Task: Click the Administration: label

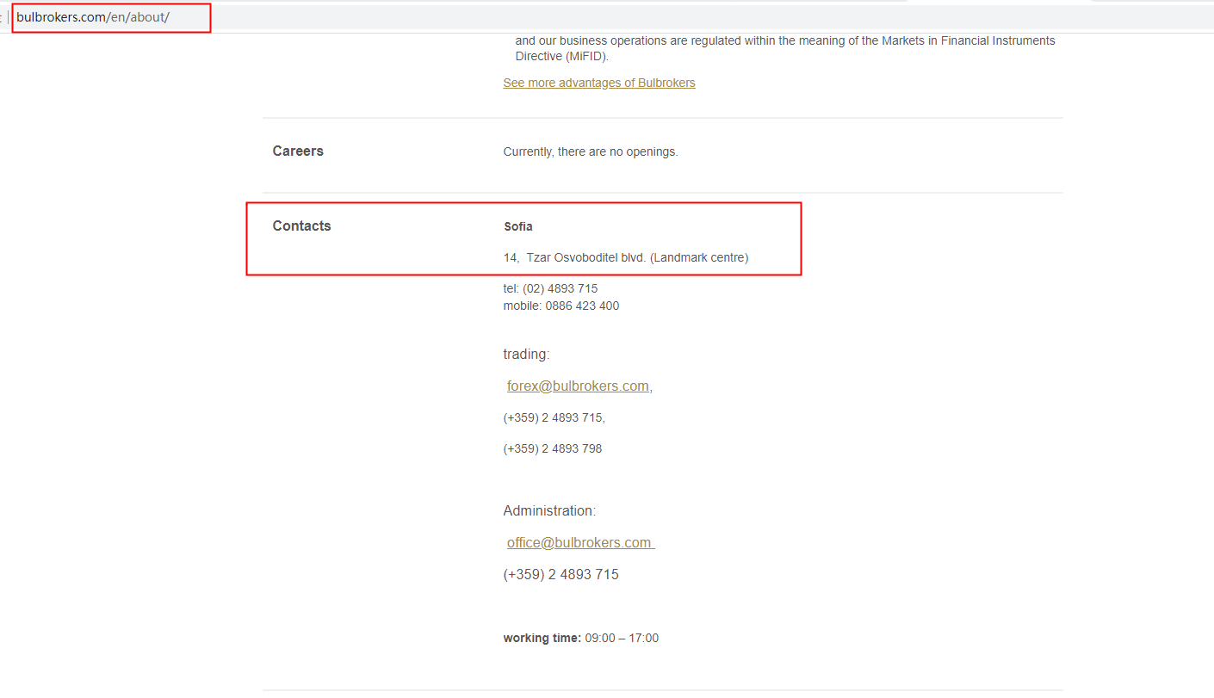Action: [x=549, y=511]
